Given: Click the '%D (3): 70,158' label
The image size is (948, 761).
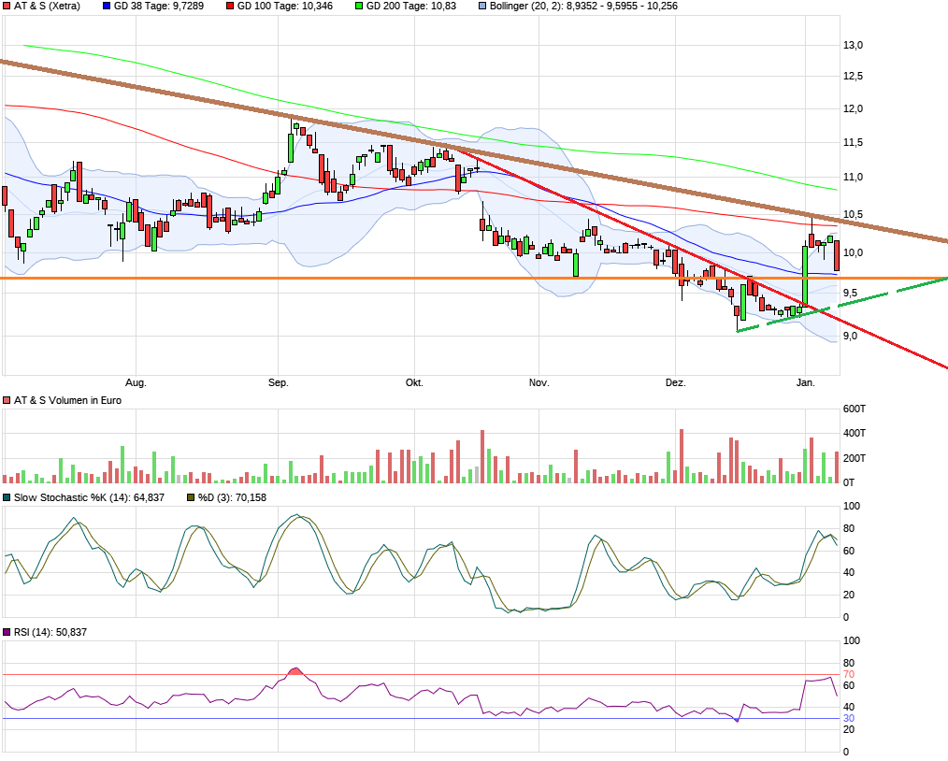Looking at the screenshot, I should click(x=232, y=497).
